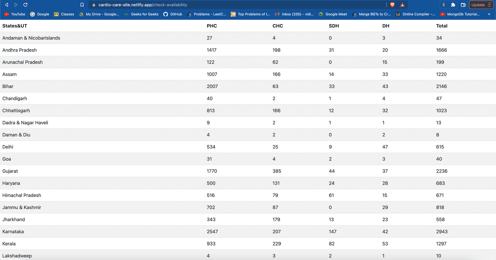This screenshot has width=496, height=260.
Task: Click Bihar's Total value 2146
Action: (442, 86)
